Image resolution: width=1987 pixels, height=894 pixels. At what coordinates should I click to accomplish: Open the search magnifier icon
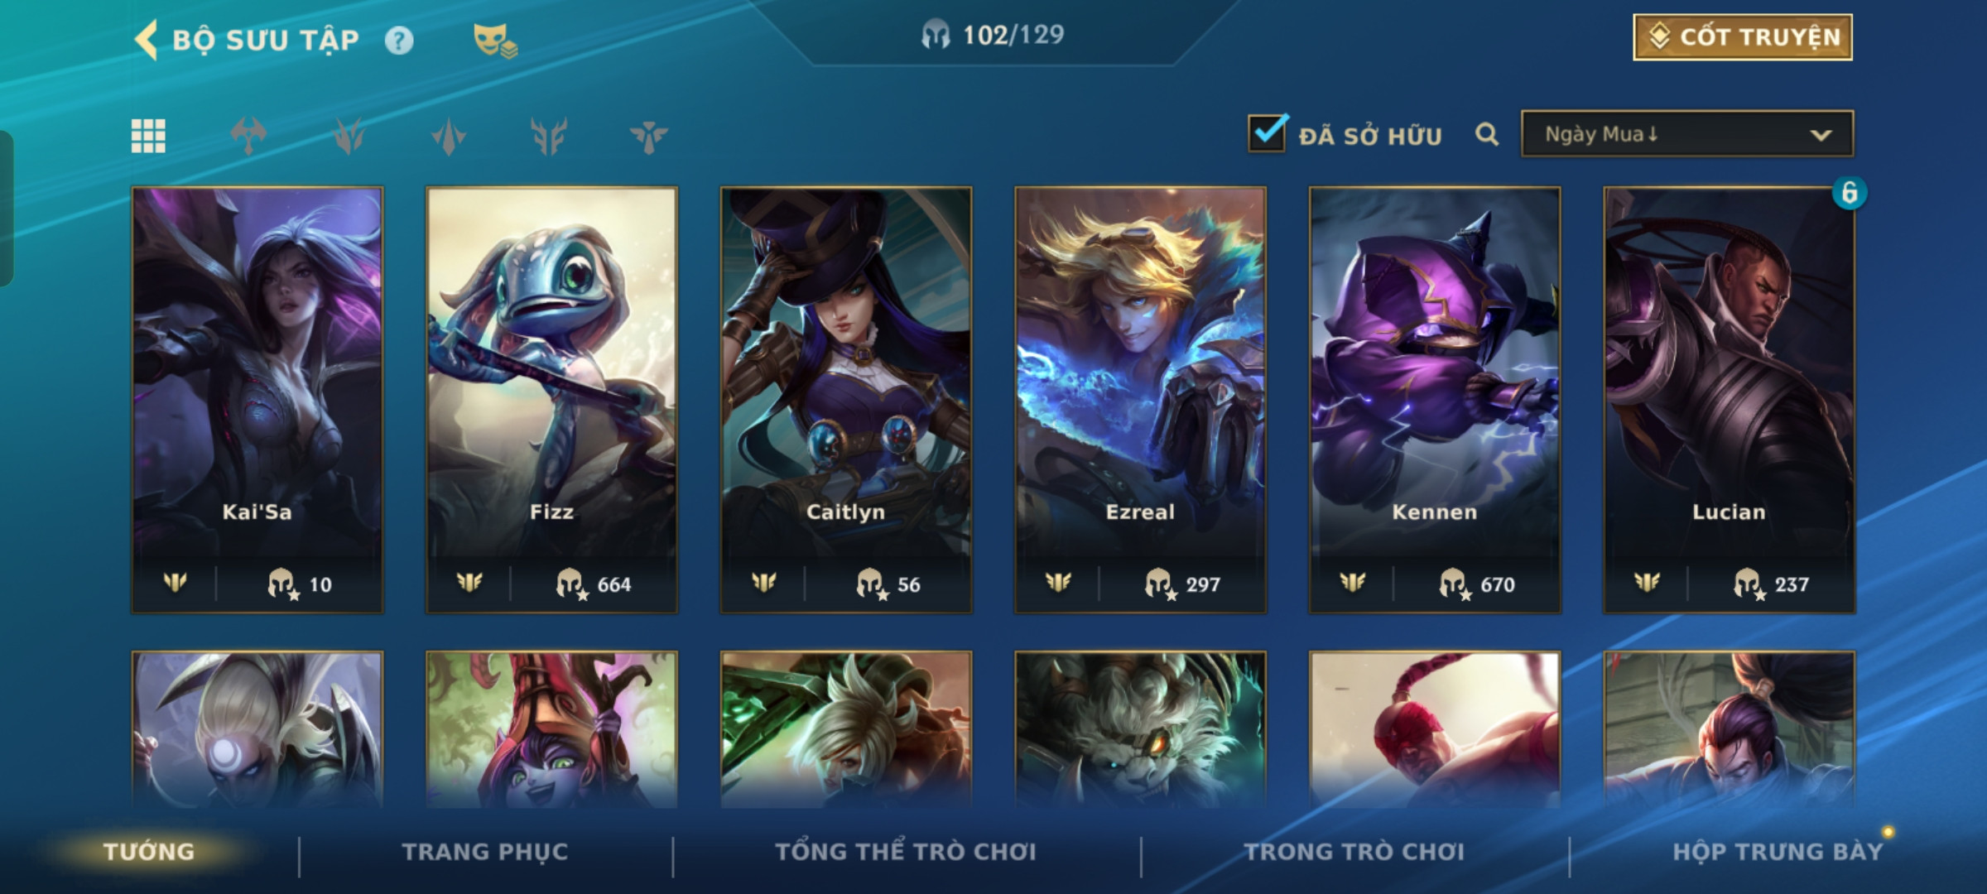[x=1487, y=134]
